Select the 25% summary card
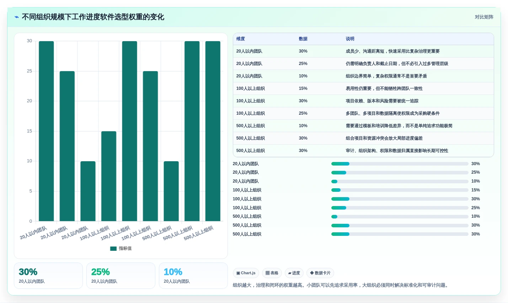Screen dimensions: 508x303 coord(121,276)
